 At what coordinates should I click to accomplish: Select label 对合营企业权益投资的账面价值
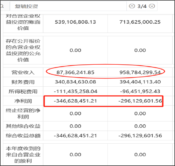click(x=23, y=22)
